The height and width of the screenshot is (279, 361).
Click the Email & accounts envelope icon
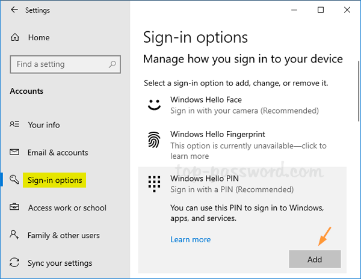click(15, 153)
